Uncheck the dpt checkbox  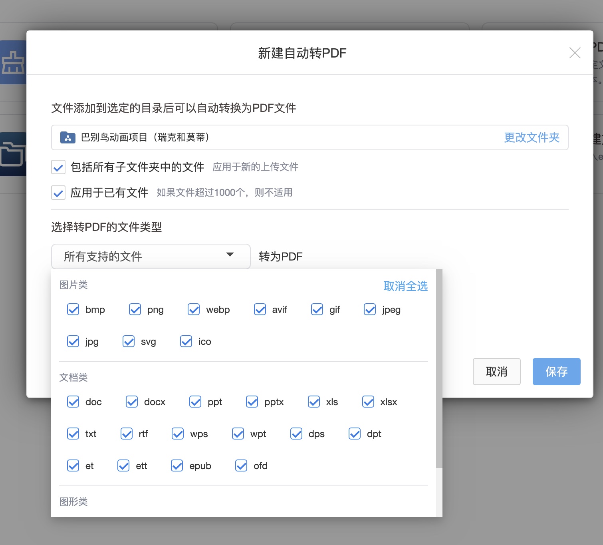(x=355, y=434)
